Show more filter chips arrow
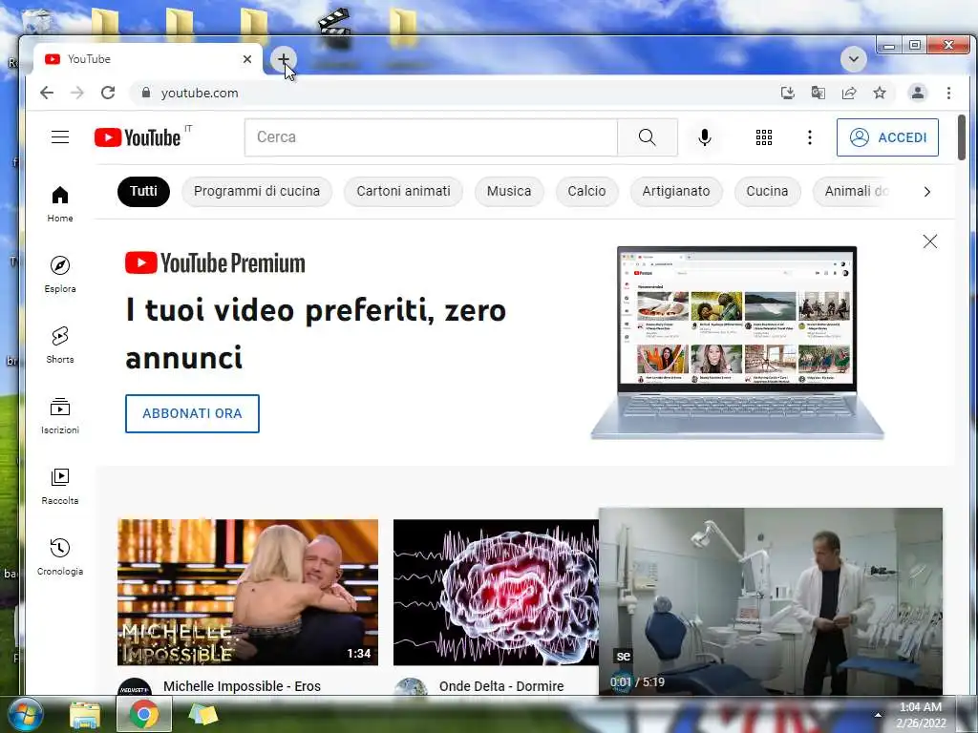This screenshot has height=733, width=978. pos(926,192)
